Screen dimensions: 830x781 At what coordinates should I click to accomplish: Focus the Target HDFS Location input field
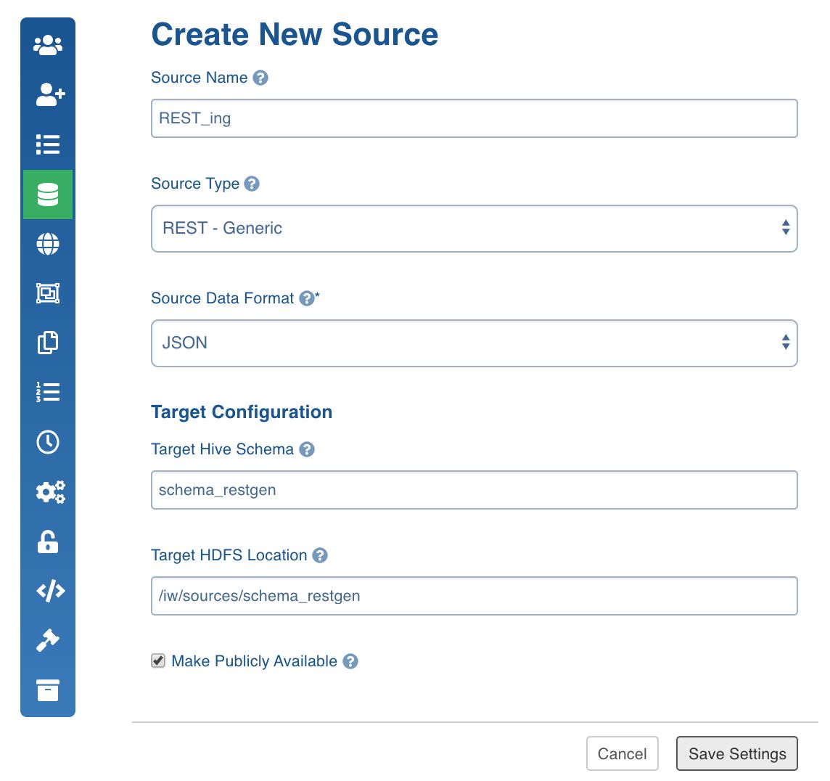point(474,596)
